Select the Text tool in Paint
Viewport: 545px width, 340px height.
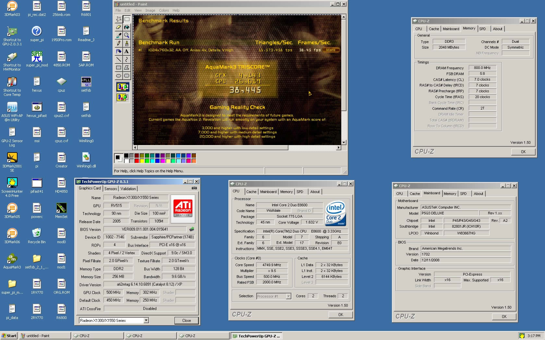(127, 51)
